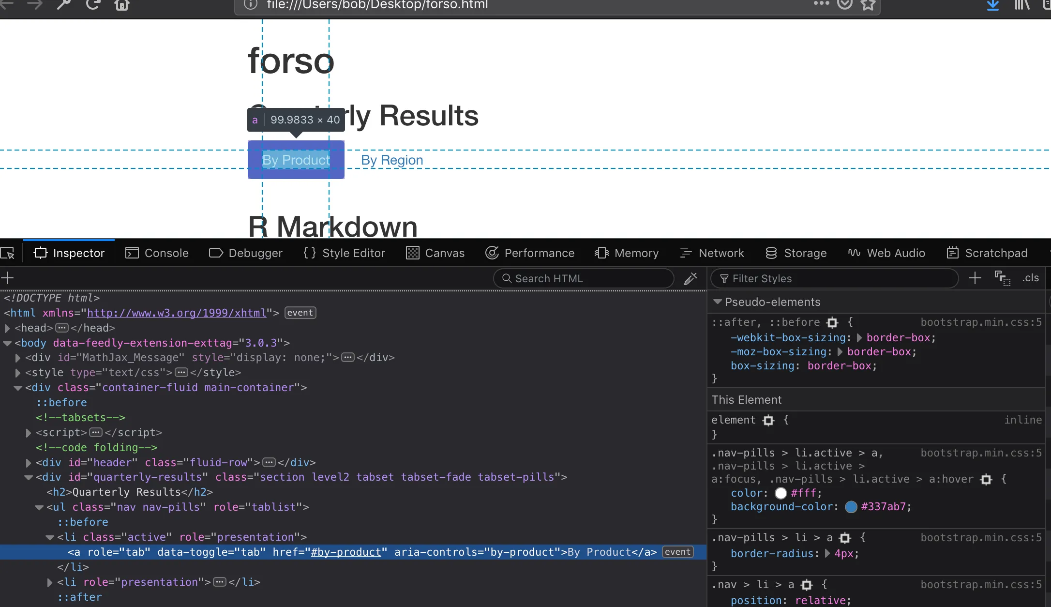This screenshot has height=607, width=1051.
Task: Expand the head element node
Action: pos(7,328)
